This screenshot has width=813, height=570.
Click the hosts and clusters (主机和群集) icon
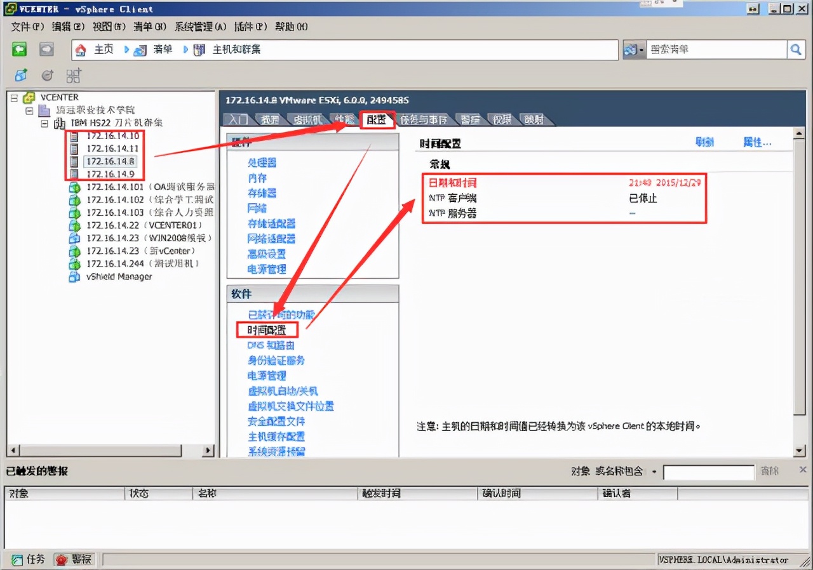click(198, 49)
